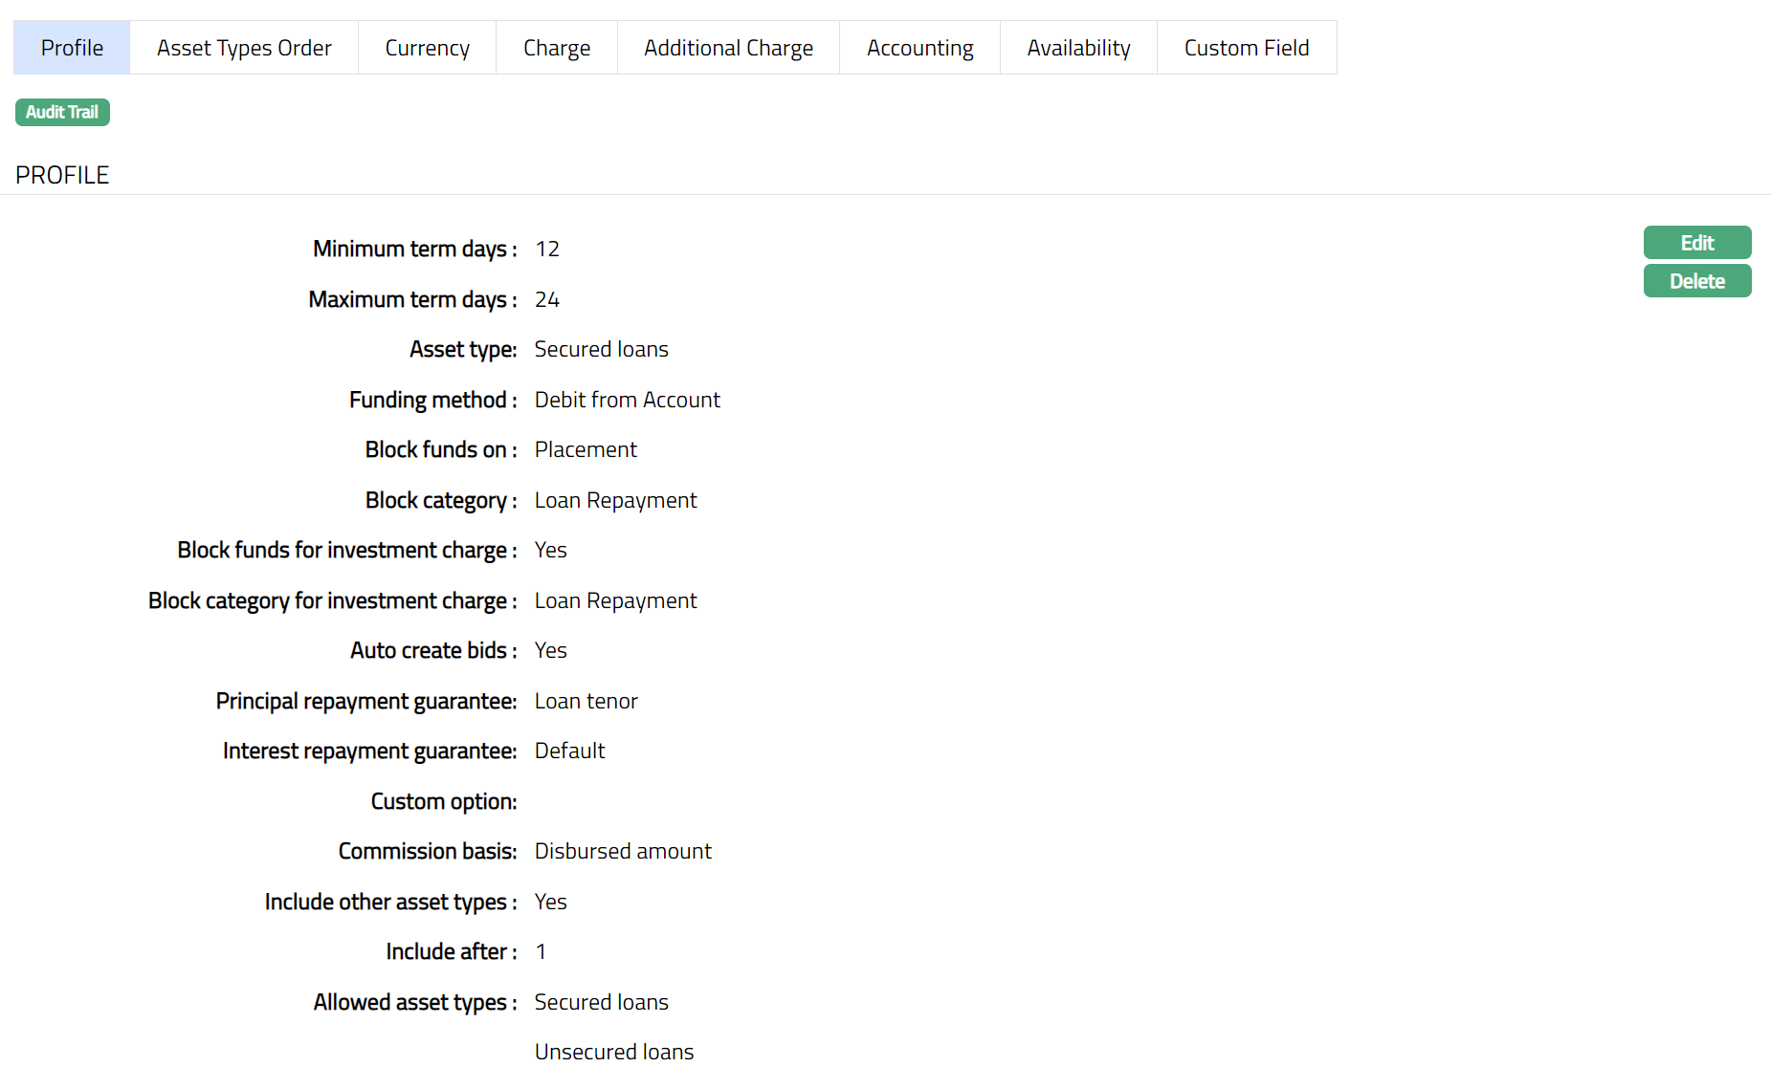
Task: Click the Minimum term days value 12
Action: [546, 250]
